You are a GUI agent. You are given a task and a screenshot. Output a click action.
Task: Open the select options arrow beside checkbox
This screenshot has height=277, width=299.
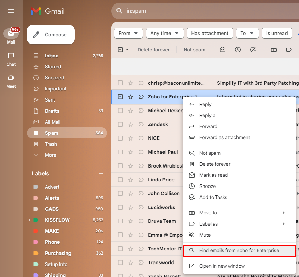pos(127,50)
